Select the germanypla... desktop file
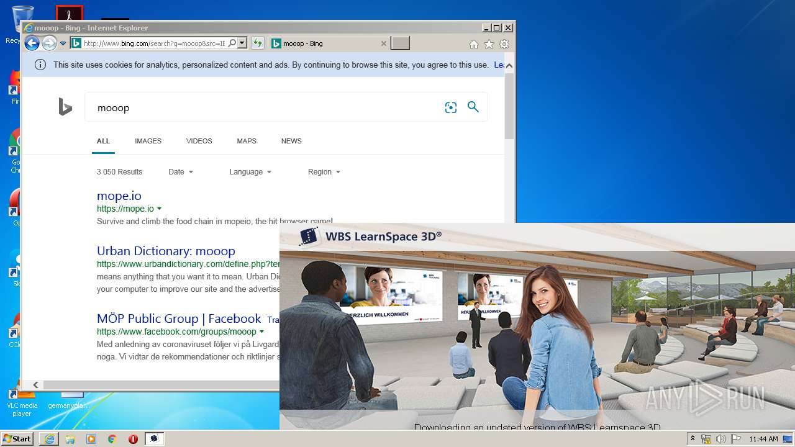 [x=69, y=400]
